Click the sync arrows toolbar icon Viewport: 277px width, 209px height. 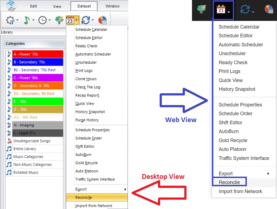86,20
